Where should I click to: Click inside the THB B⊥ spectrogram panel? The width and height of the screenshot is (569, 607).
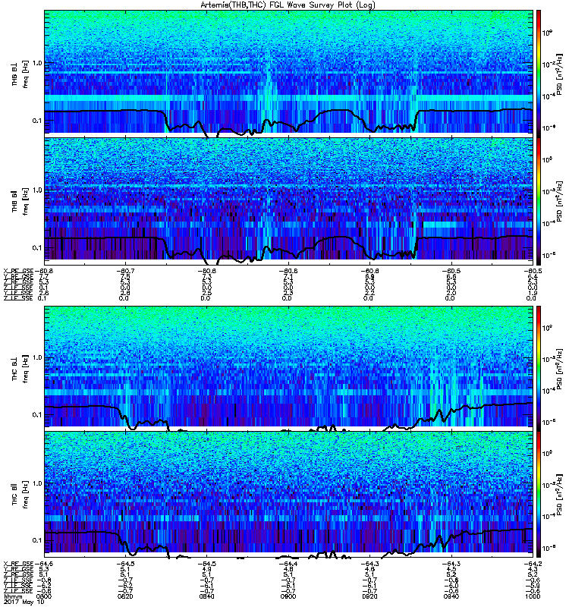(289, 74)
